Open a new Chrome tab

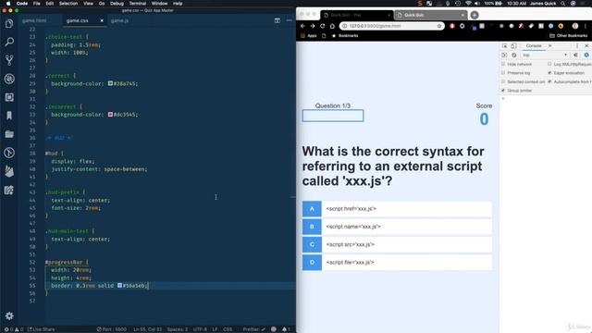coord(475,15)
